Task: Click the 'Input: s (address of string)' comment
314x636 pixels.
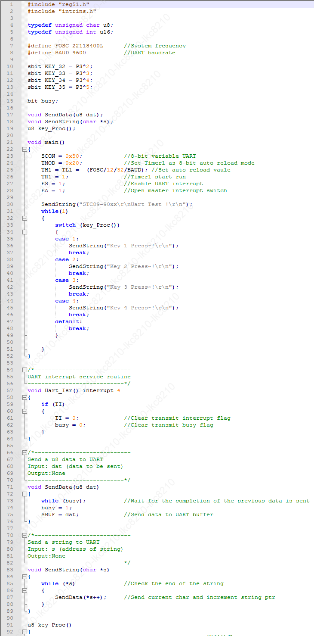Action: click(75, 549)
